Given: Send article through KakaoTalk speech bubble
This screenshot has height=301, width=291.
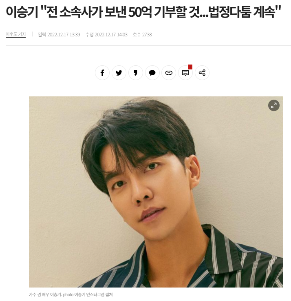Looking at the screenshot, I should coord(152,73).
